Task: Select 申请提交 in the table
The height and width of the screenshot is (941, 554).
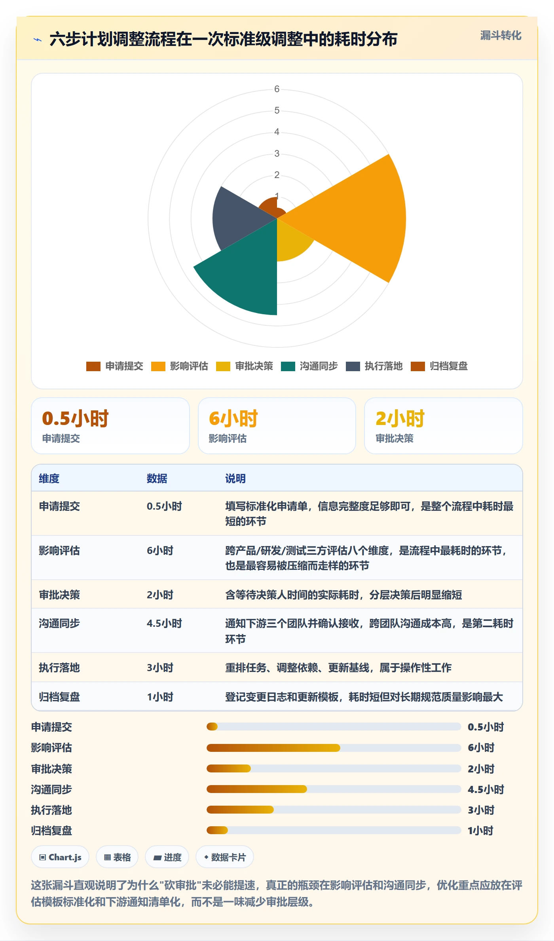Action: pos(59,506)
